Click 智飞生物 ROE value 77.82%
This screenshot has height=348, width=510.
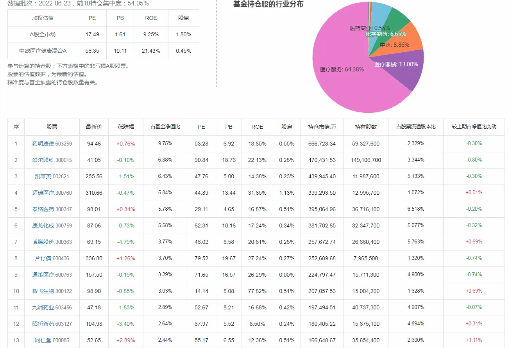point(257,291)
